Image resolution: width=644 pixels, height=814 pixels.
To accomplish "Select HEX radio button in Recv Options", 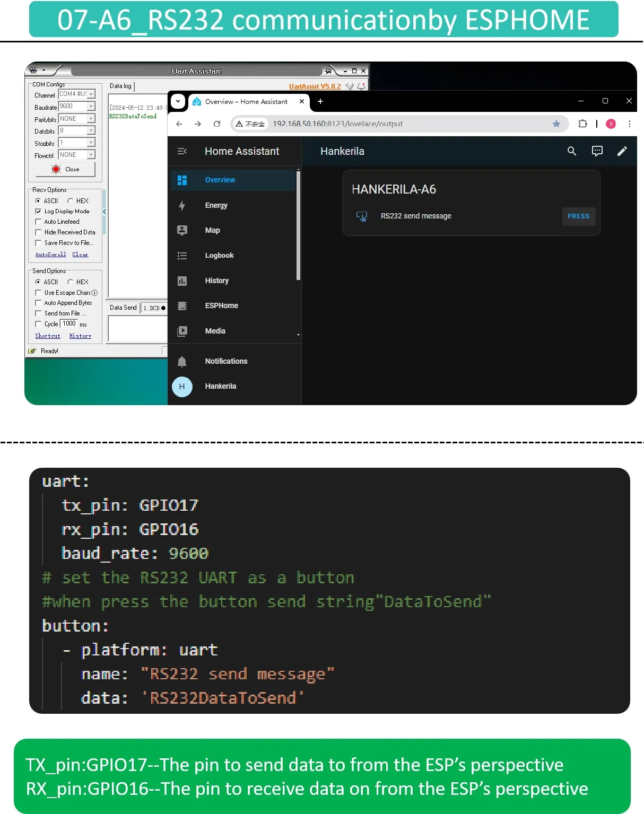I will tap(70, 201).
